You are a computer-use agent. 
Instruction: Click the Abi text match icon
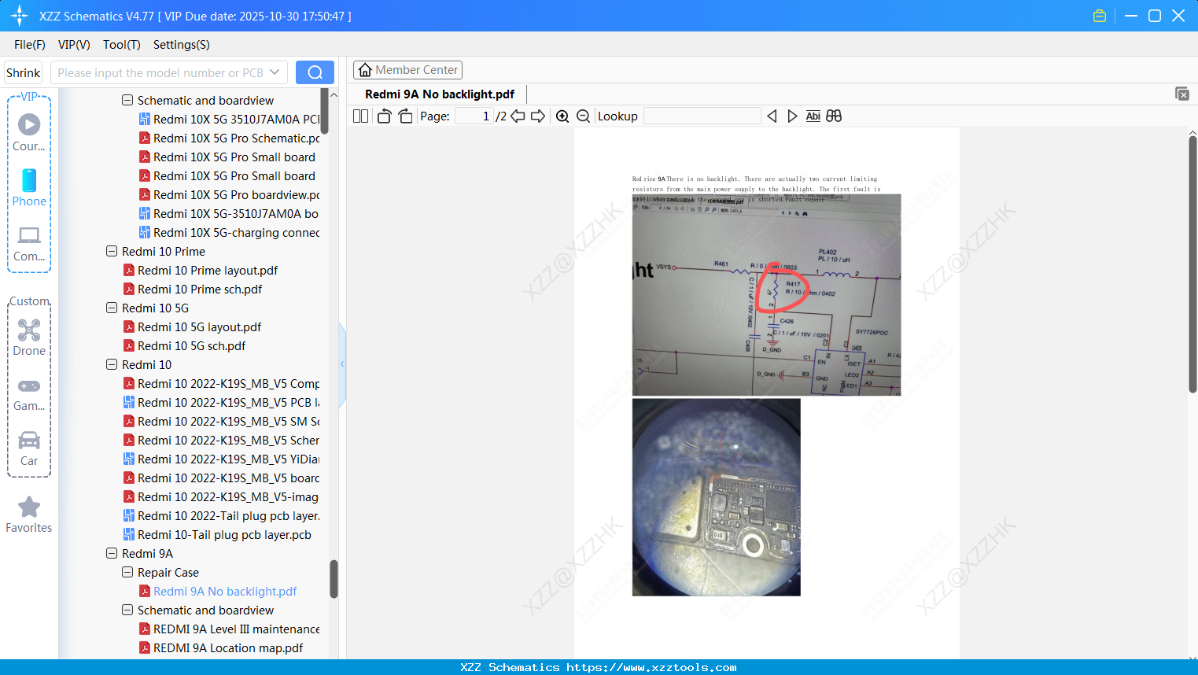(x=813, y=116)
